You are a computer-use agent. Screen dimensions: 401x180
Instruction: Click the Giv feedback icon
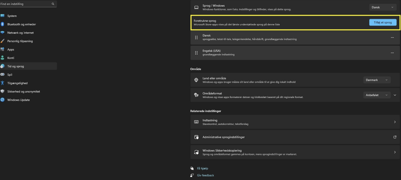192,175
